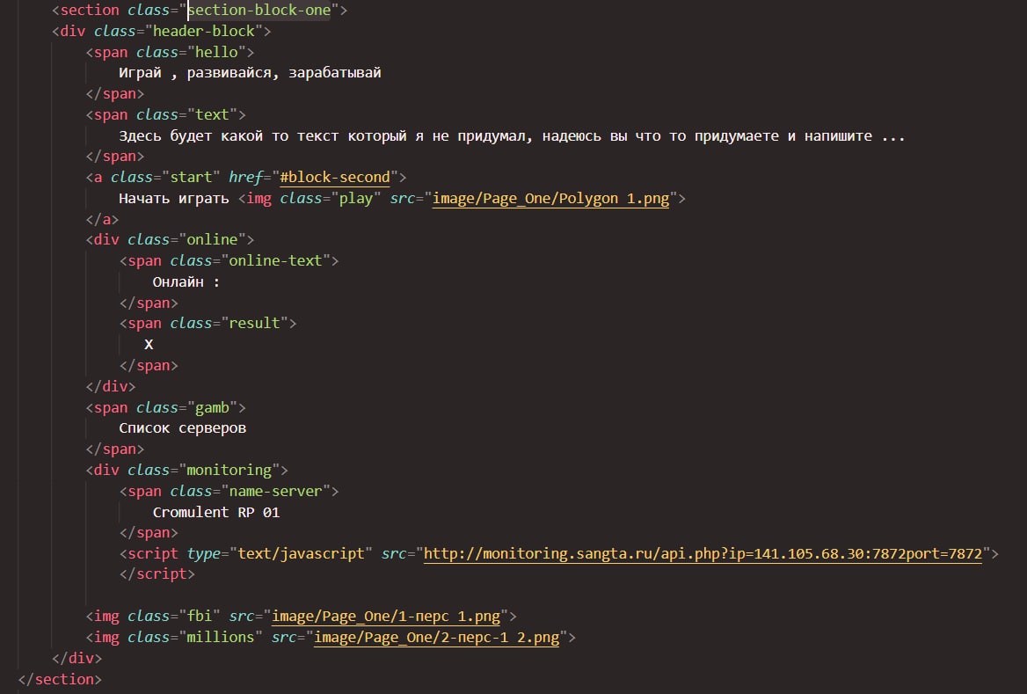Click the "online" div class value
Screen dimensions: 1027x694
click(212, 240)
